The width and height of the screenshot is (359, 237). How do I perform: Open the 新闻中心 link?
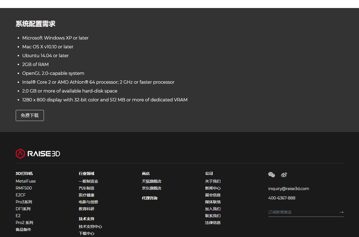pos(213,188)
